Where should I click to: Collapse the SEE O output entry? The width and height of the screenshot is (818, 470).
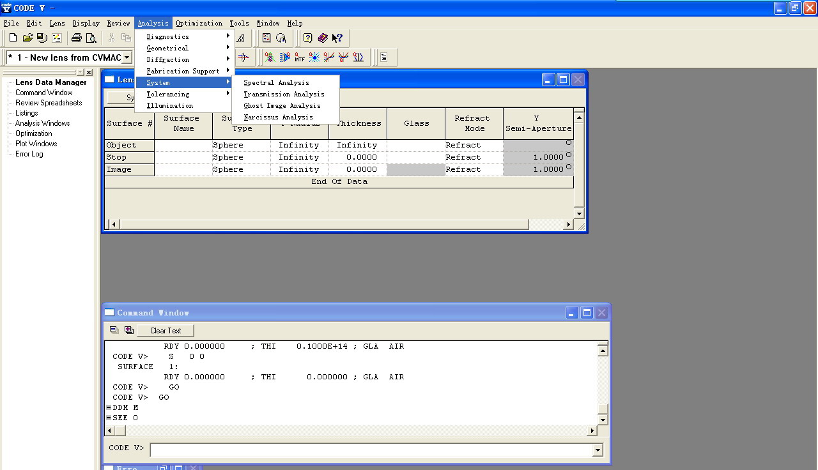109,418
